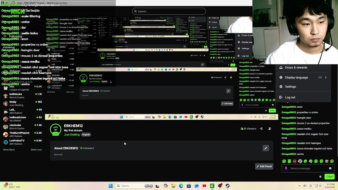Expand Display language submenu arrow
This screenshot has width=338, height=190.
pyautogui.click(x=325, y=78)
